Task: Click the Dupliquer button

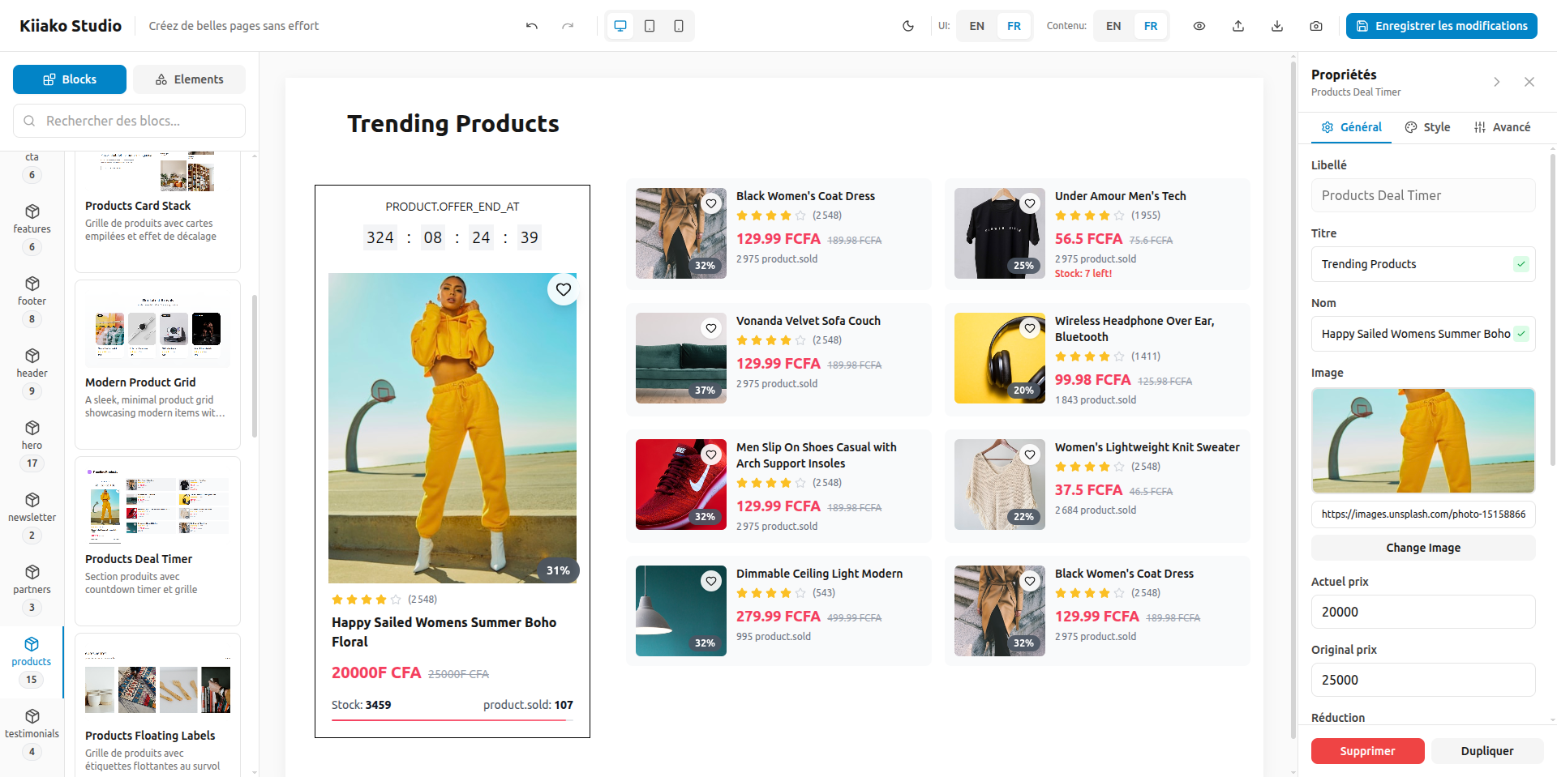Action: coord(1487,751)
